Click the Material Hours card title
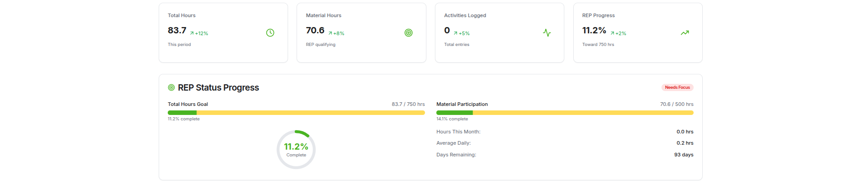Screen dimensions: 860x183 (x=324, y=15)
